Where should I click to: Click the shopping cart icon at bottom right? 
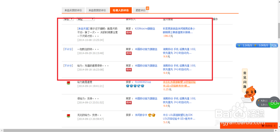[x=263, y=126]
